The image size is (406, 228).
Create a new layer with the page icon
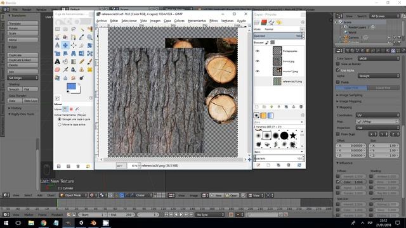(257, 107)
